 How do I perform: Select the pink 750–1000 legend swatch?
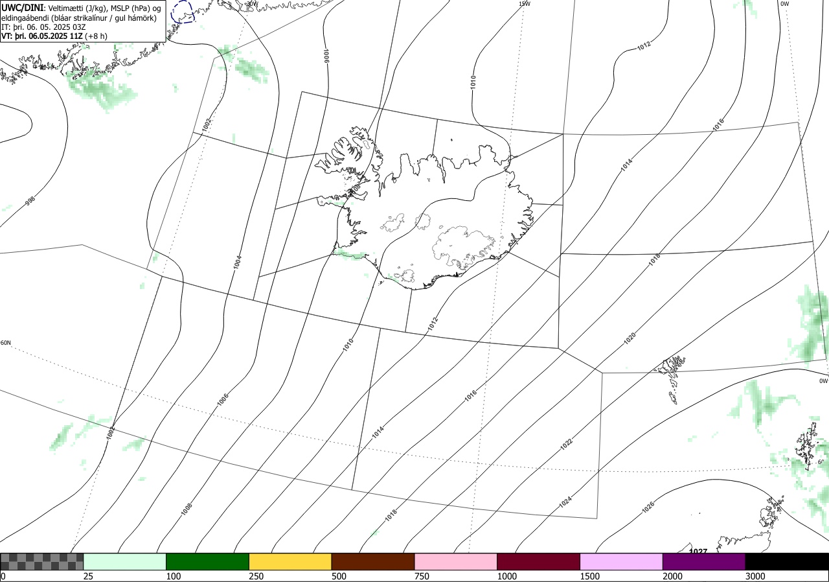(x=456, y=561)
